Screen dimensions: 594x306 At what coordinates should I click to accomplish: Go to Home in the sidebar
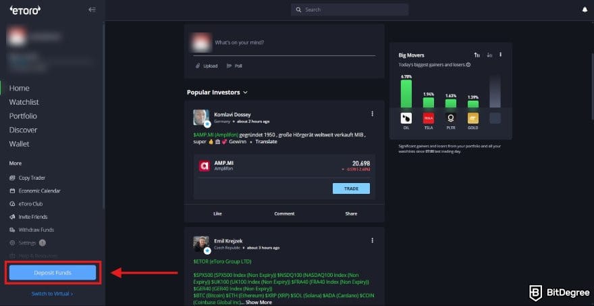pyautogui.click(x=20, y=88)
